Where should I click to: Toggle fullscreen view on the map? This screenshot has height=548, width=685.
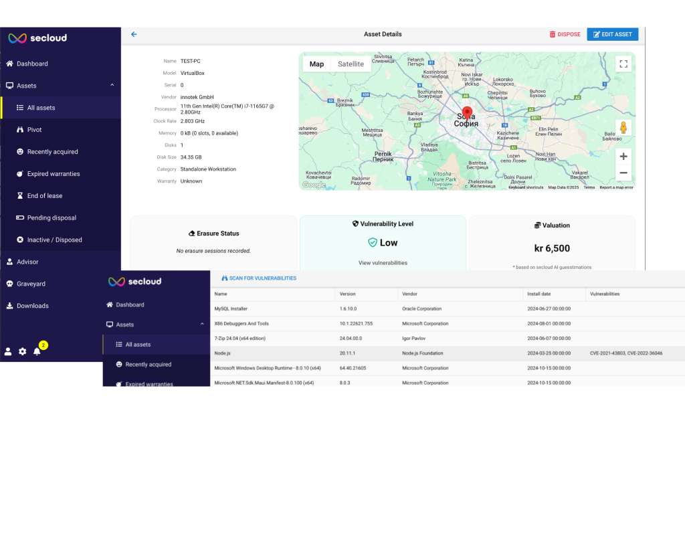[623, 64]
